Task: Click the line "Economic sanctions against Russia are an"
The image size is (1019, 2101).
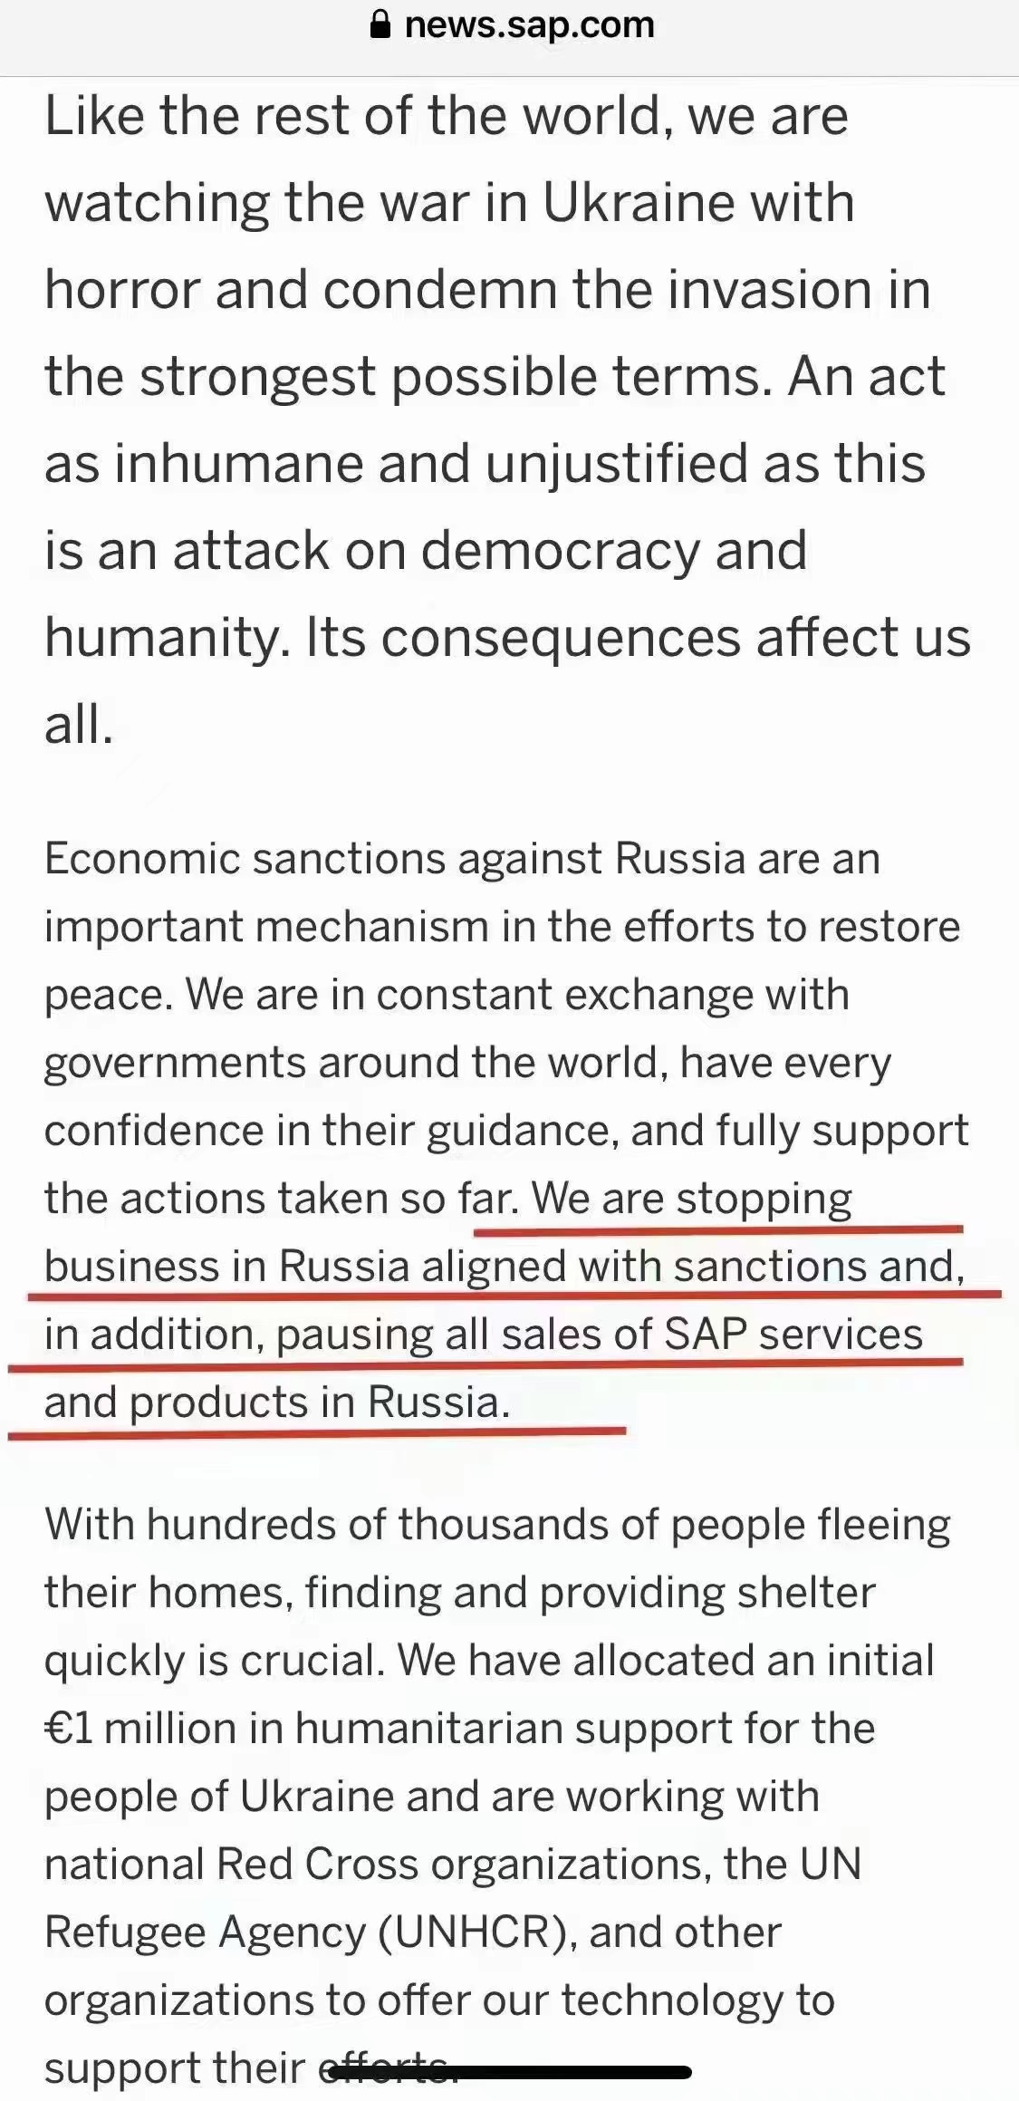Action: [462, 859]
